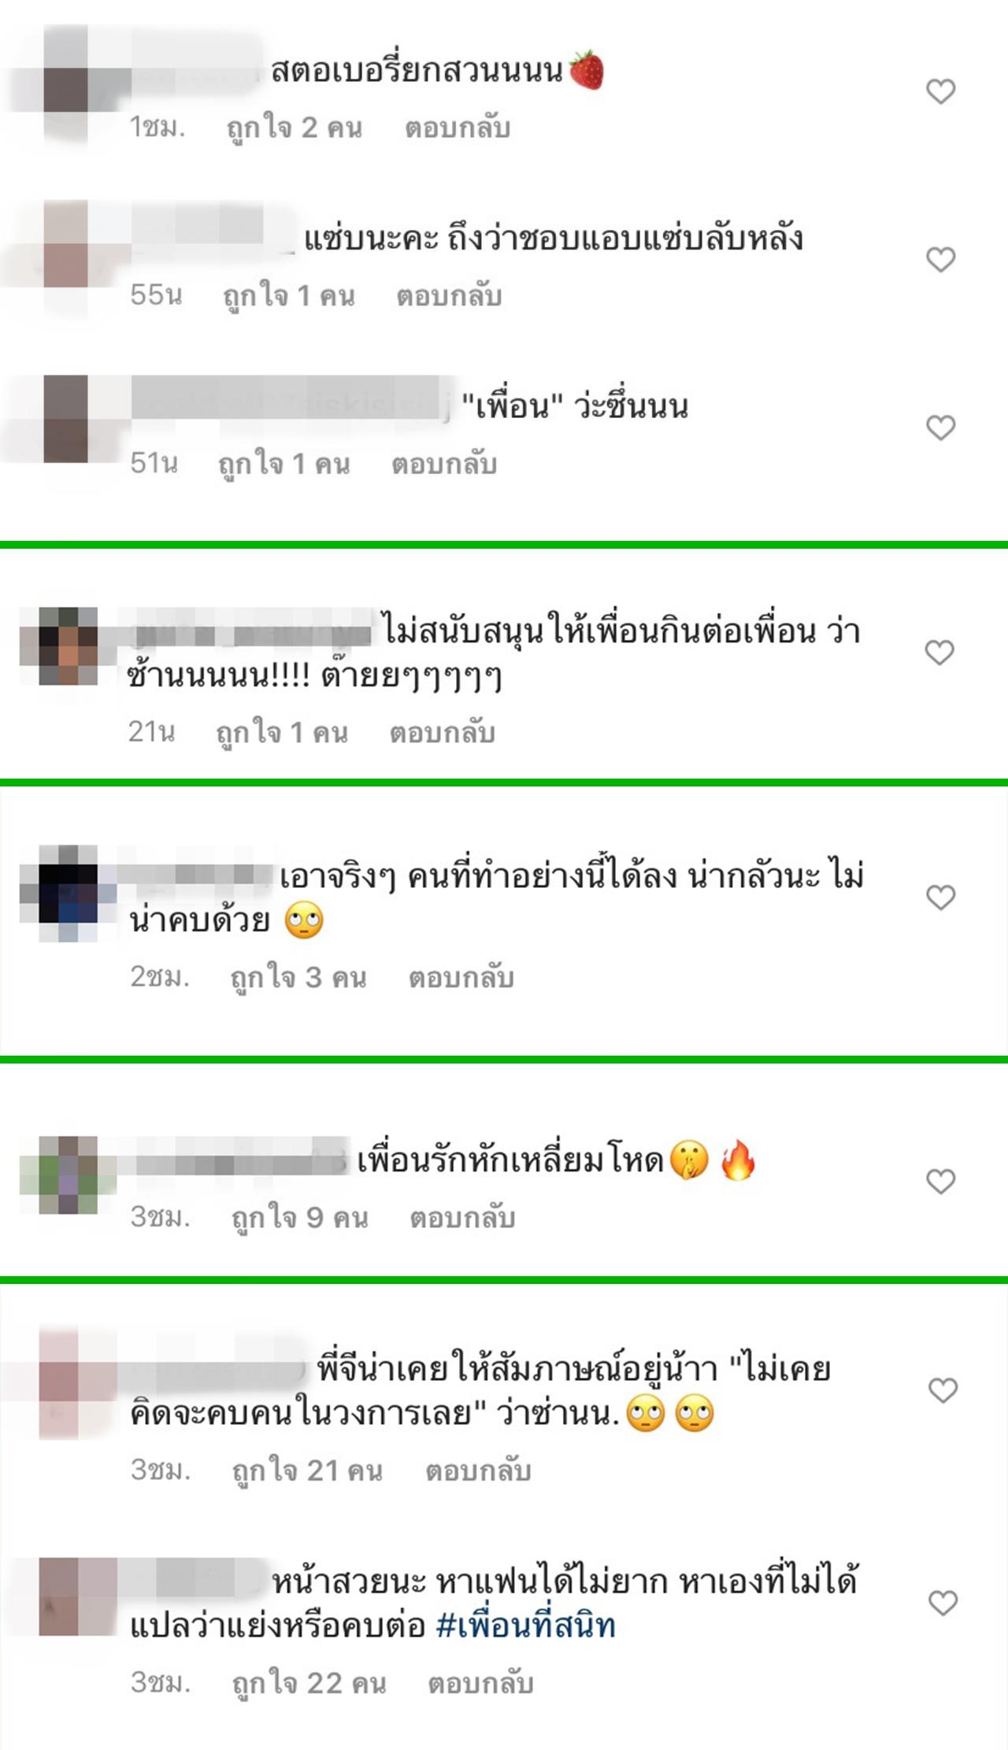The image size is (1008, 1750).
Task: Show who liked "ถูกใจ 9 คน"
Action: (x=299, y=1218)
